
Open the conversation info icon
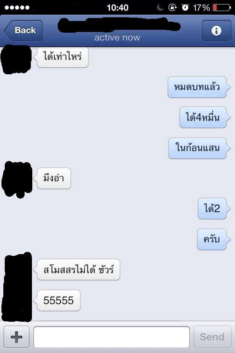[x=216, y=31]
